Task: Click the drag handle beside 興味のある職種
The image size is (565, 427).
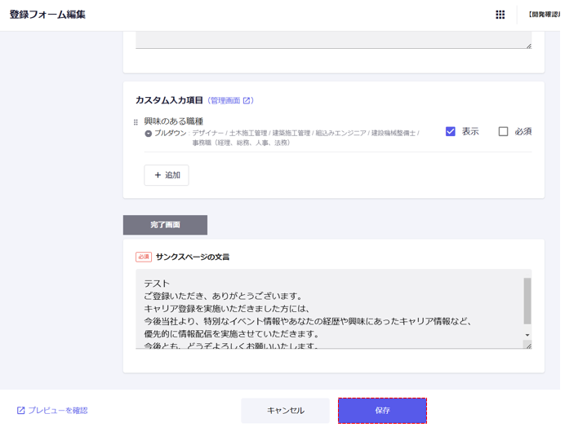Action: 136,122
